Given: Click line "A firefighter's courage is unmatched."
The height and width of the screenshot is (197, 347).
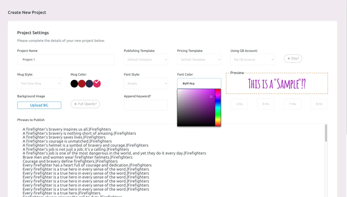Looking at the screenshot, I should [67, 141].
